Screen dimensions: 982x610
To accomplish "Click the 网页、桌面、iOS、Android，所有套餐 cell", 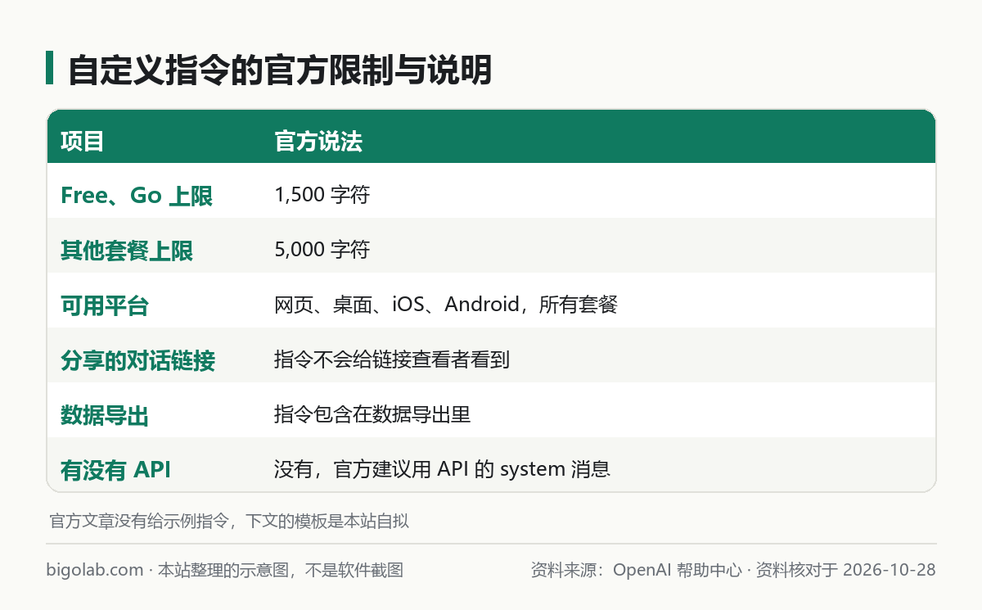I will point(446,305).
